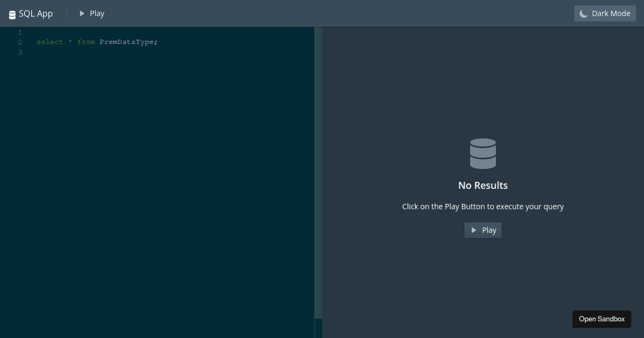Click the SQL query text in line 2
The image size is (644, 338).
pos(97,42)
